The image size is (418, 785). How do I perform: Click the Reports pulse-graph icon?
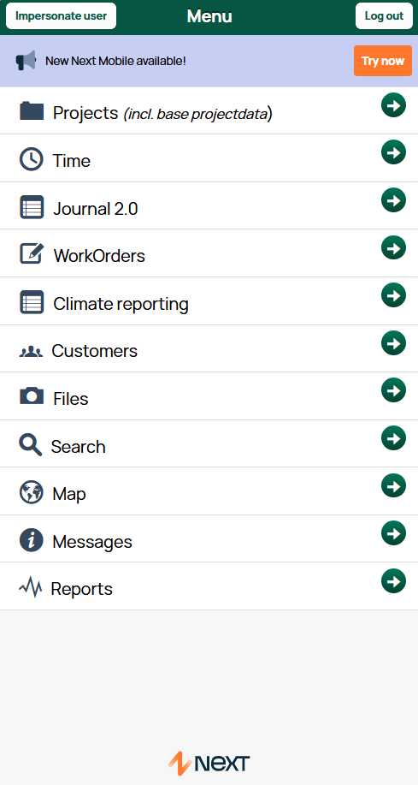coord(31,587)
